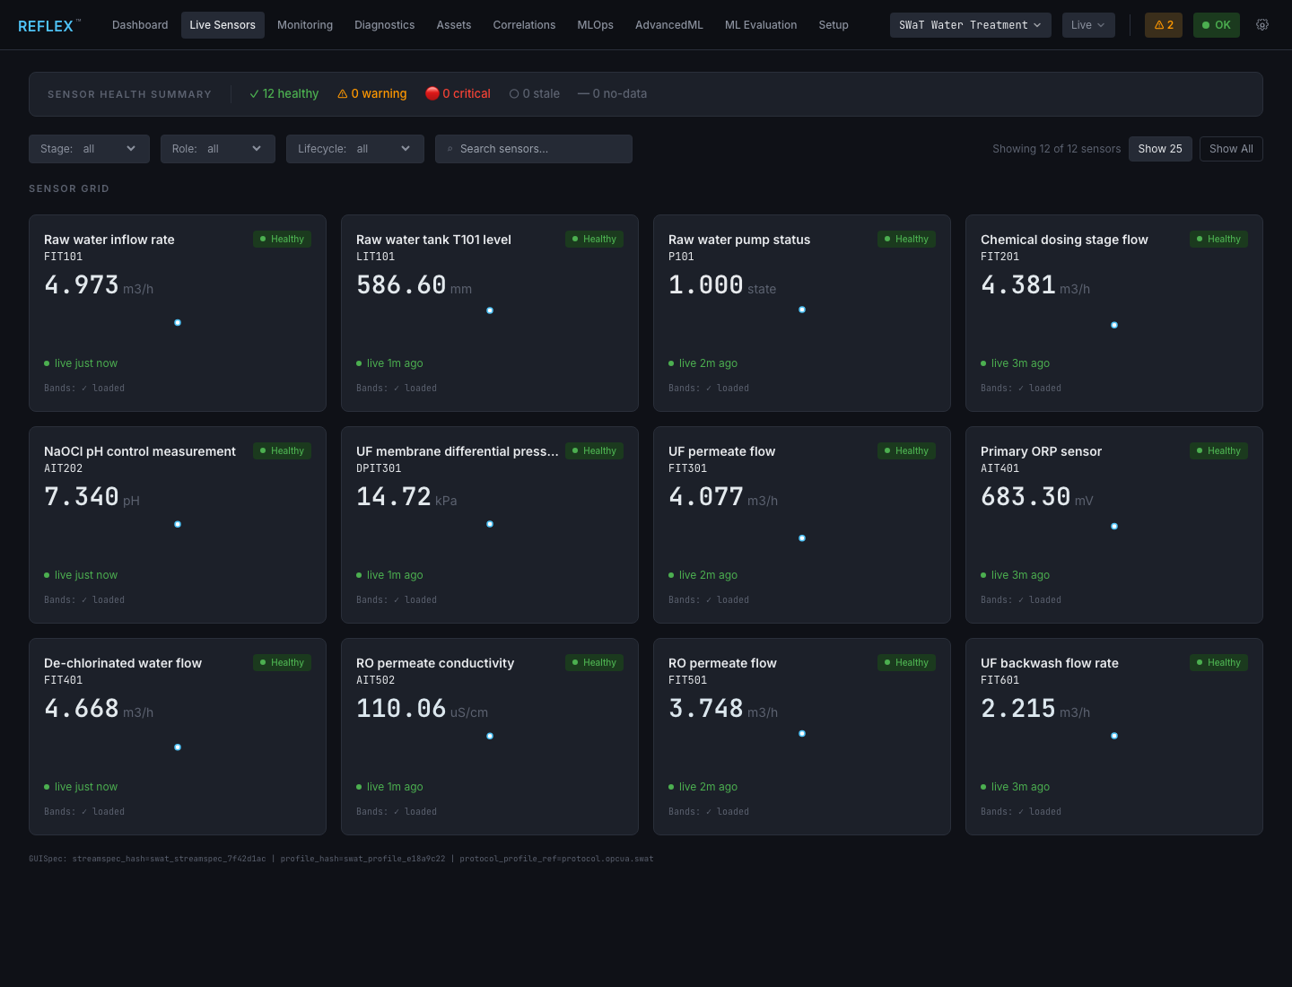
Task: Click 'Bands: loaded' on UF backwash flow rate
Action: coord(1021,812)
